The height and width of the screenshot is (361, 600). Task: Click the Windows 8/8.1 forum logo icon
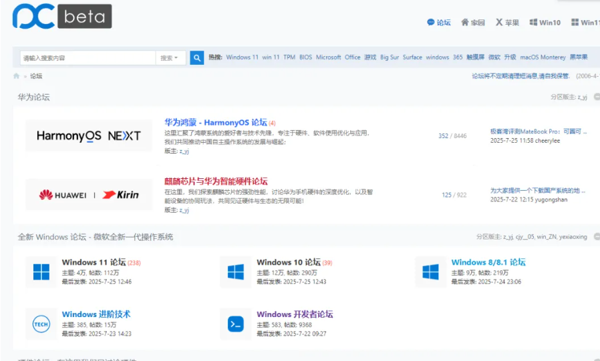point(430,272)
